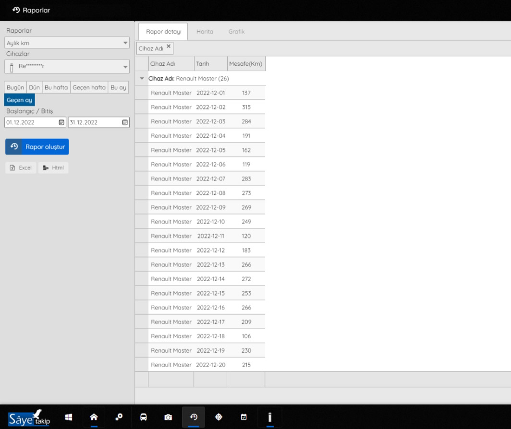Switch to the Grafik tab
This screenshot has height=429, width=511.
tap(236, 32)
